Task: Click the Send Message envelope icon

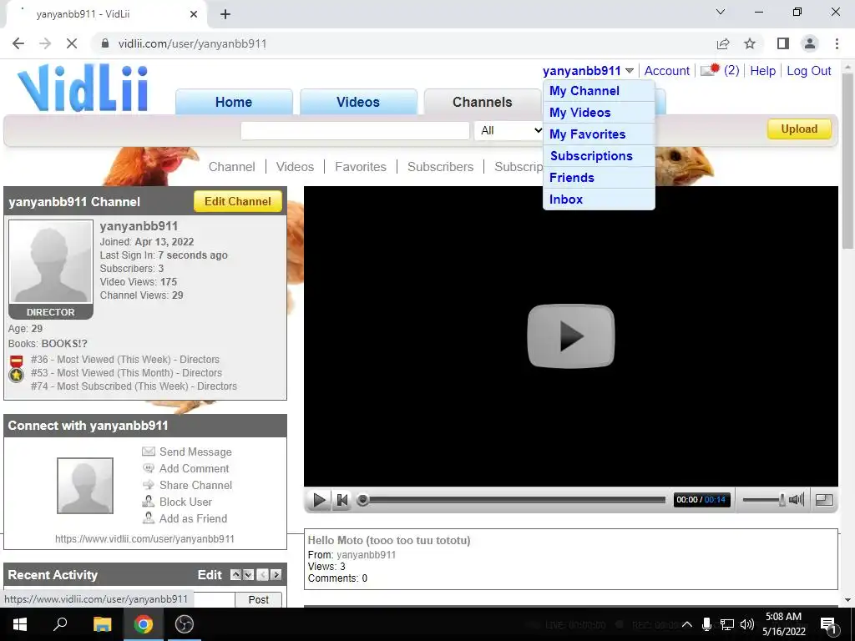Action: (149, 452)
